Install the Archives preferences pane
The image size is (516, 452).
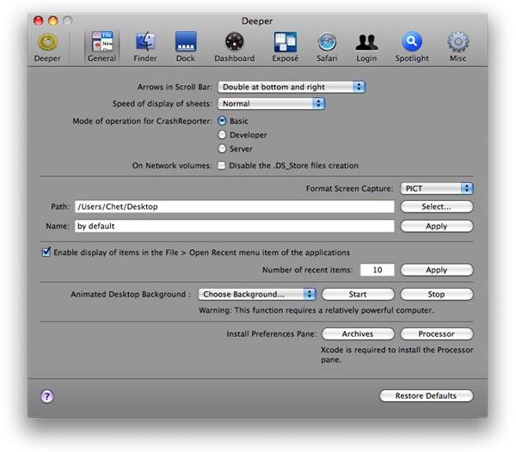tap(358, 333)
